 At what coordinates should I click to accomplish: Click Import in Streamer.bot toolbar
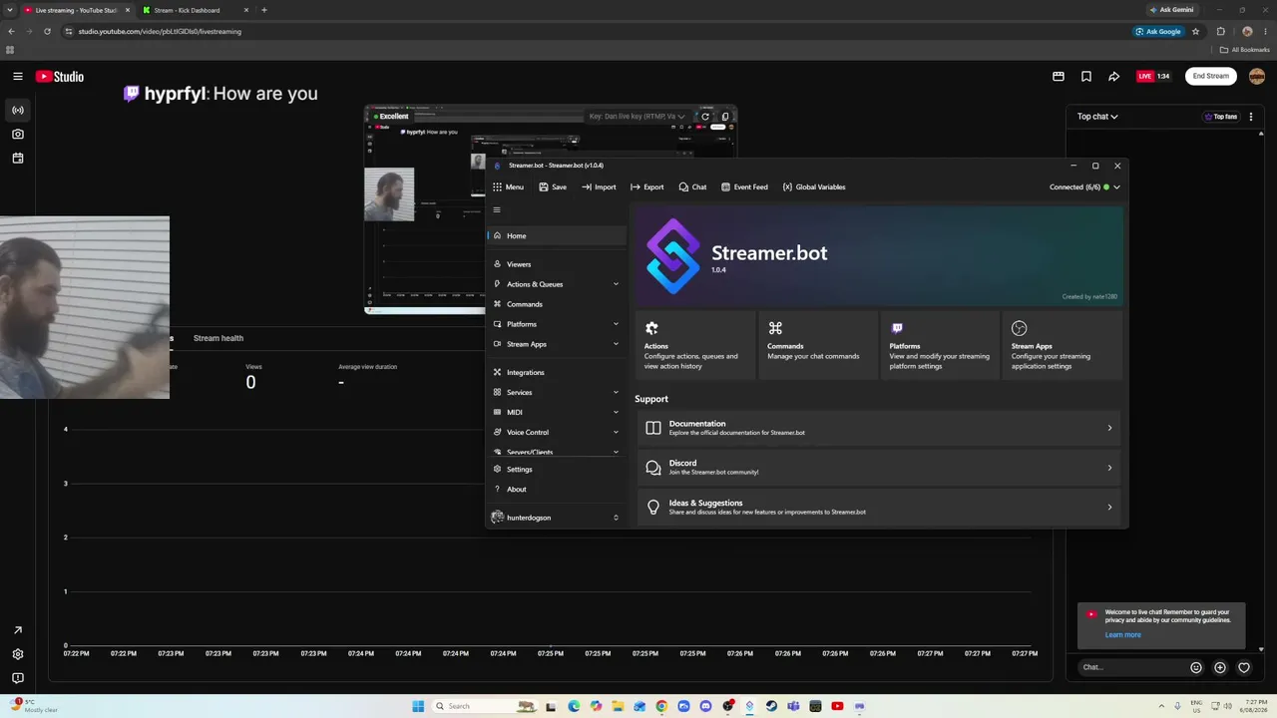(599, 186)
